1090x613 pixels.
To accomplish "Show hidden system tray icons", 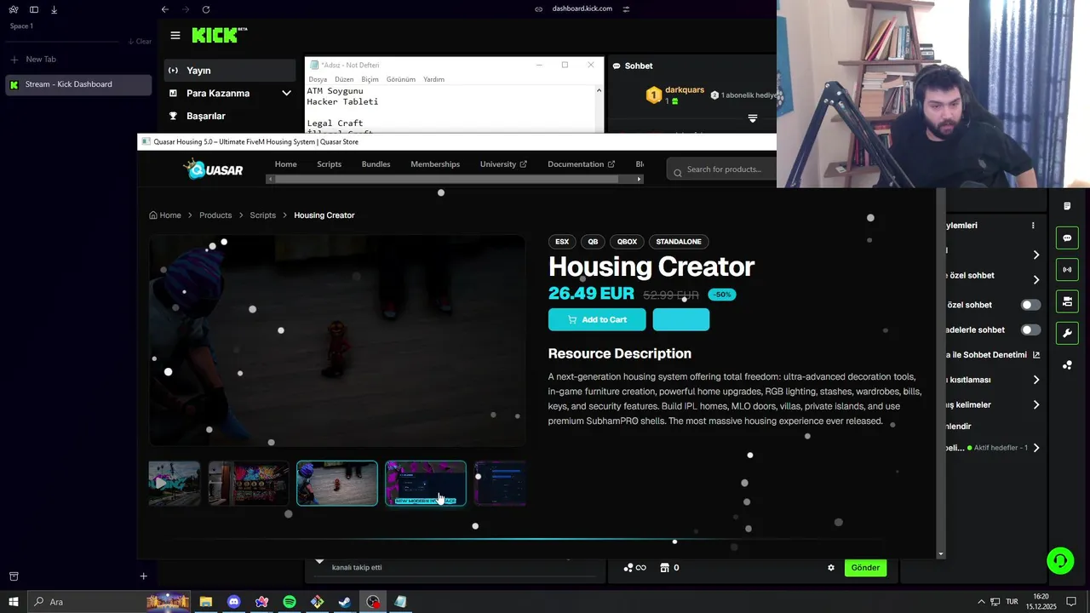I will 981,602.
